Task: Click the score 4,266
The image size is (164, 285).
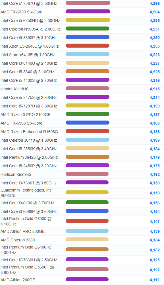Action: point(155,3)
